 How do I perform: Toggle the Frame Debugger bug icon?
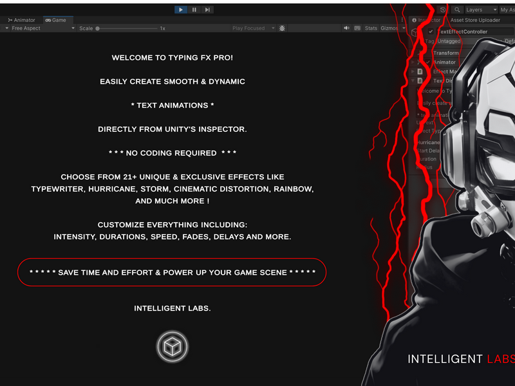pos(282,28)
